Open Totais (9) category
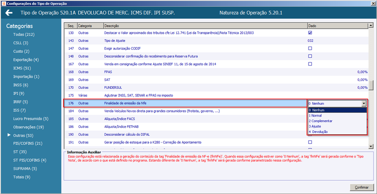 [x=22, y=177]
